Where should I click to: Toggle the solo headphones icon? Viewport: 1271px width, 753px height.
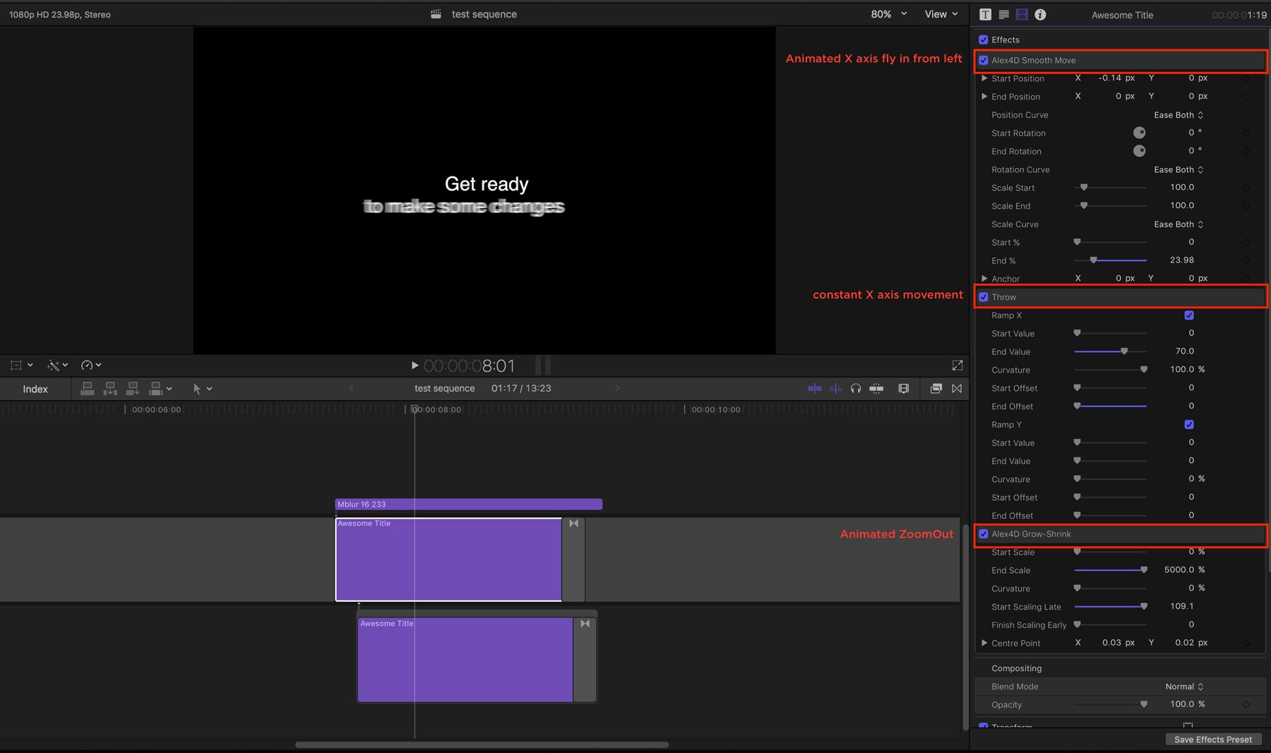point(856,389)
